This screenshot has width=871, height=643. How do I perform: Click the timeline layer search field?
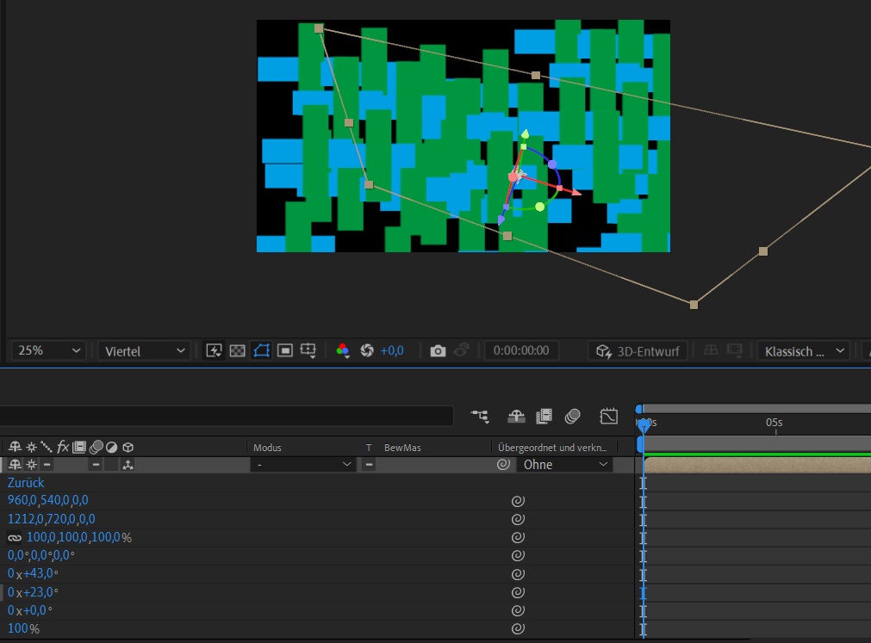tap(226, 416)
